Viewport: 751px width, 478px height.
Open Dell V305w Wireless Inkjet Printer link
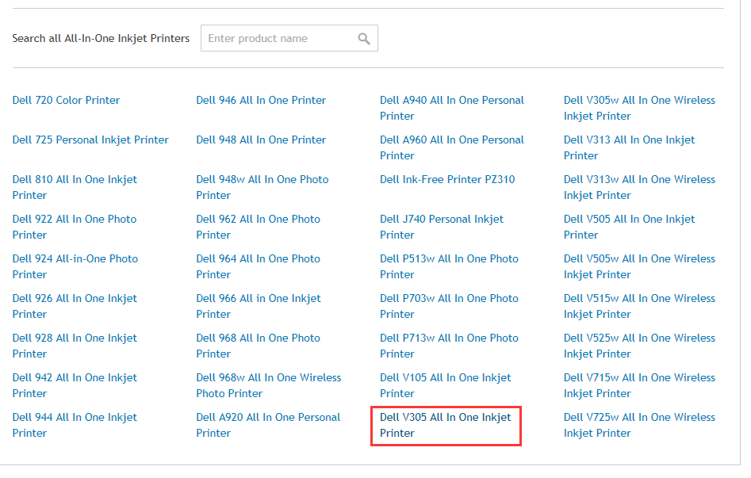(639, 109)
